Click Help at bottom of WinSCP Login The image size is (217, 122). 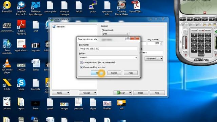[x=157, y=93]
